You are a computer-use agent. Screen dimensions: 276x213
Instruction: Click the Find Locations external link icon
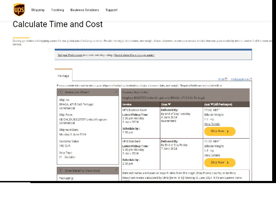pyautogui.click(x=251, y=79)
